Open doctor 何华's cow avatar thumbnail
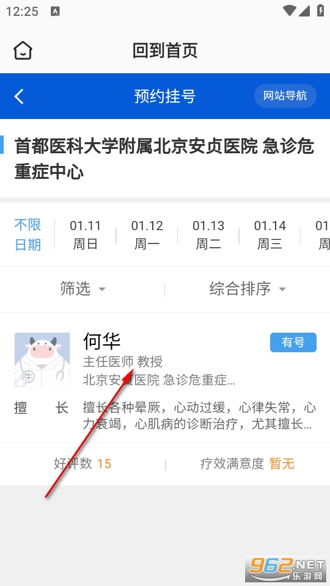The image size is (330, 586). point(42,360)
